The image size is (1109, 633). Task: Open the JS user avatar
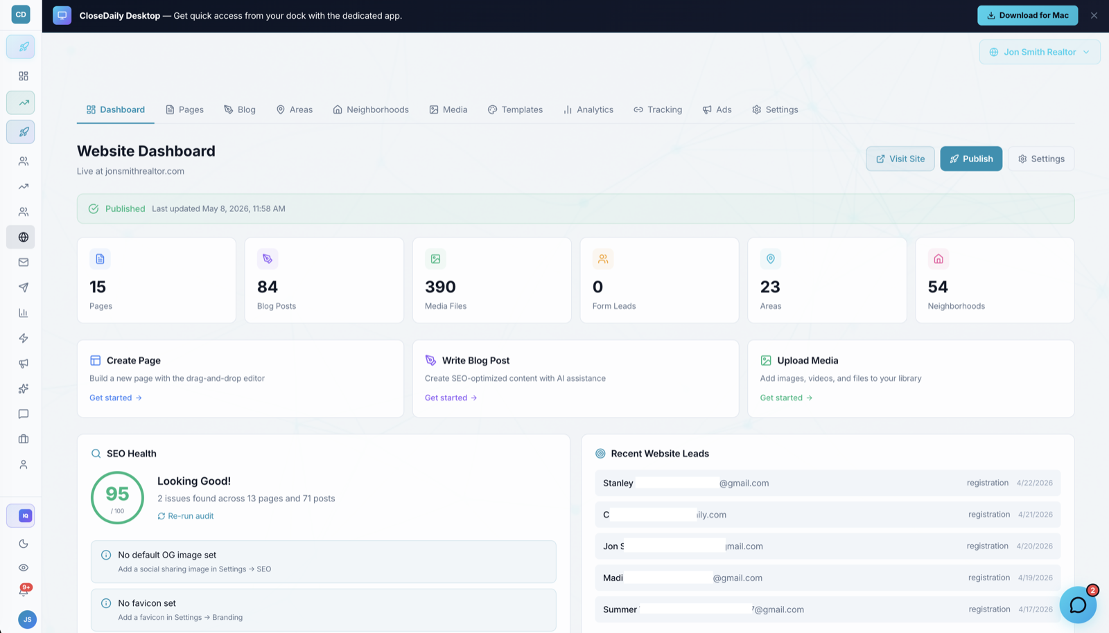[x=27, y=619]
